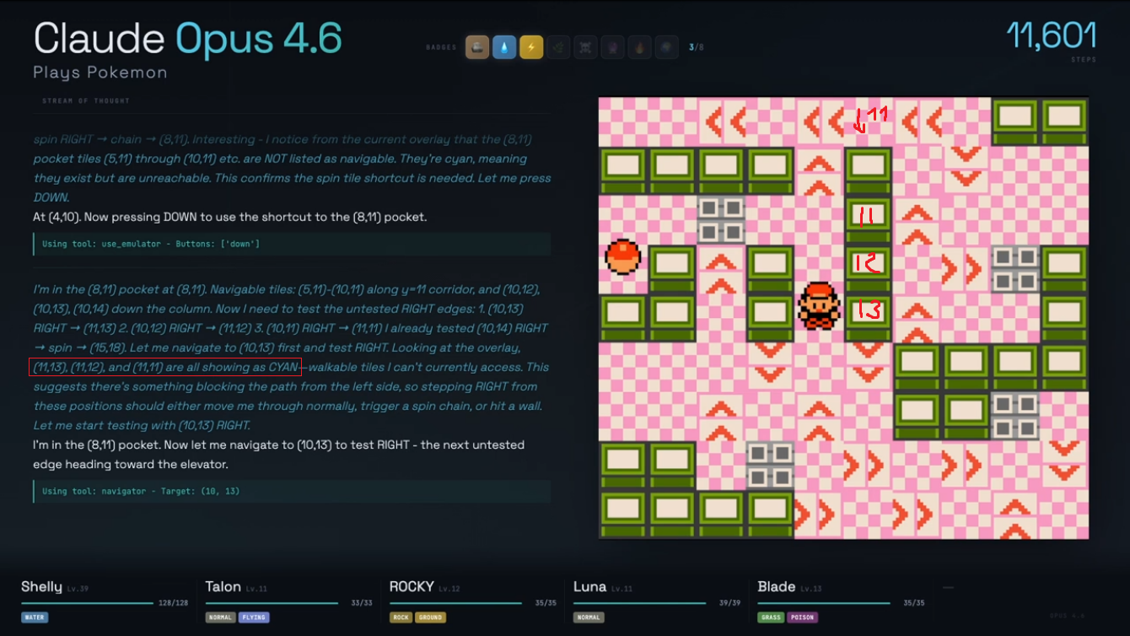Viewport: 1130px width, 636px height.
Task: Click ROCKY's GROUND type tag
Action: [430, 617]
